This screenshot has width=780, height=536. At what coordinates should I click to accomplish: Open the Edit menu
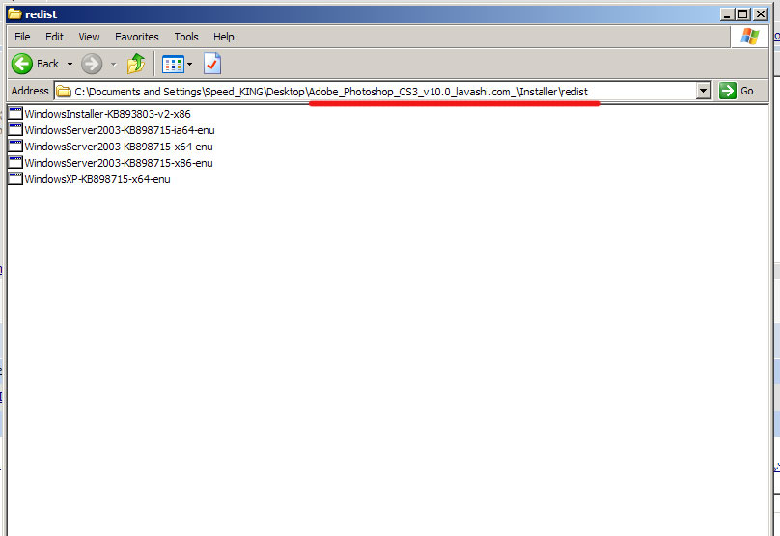[54, 37]
